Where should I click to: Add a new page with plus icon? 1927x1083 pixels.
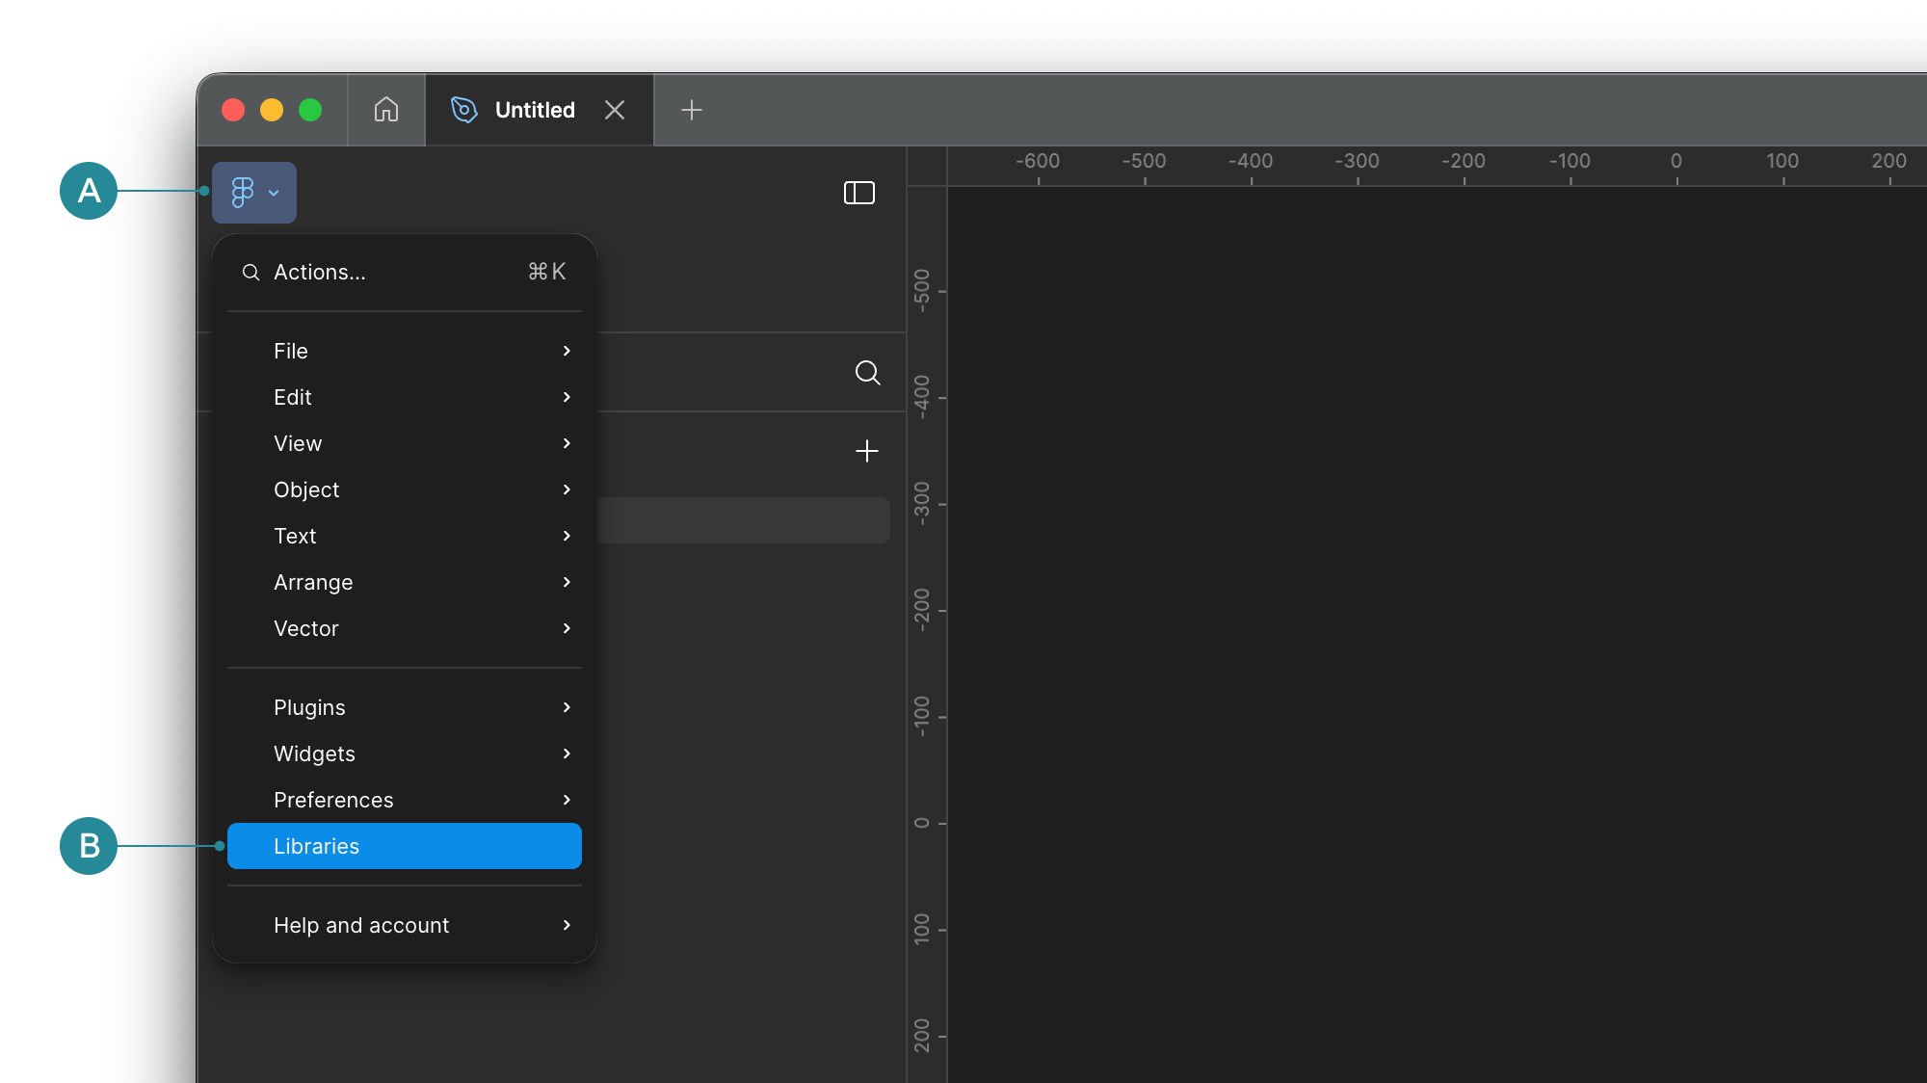pyautogui.click(x=866, y=451)
